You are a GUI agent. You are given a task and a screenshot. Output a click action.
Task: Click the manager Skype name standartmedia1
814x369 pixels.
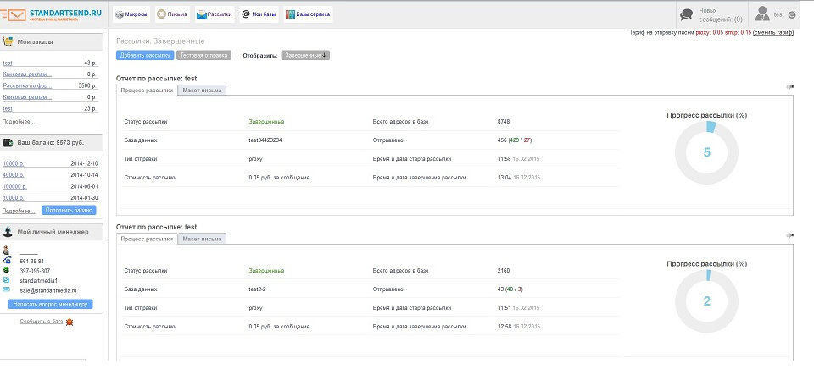(38, 281)
